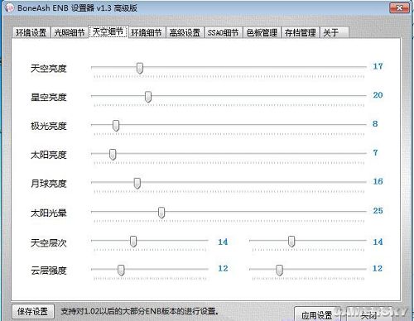414x321 pixels.
Task: Click the 太阳亮度 value 7
Action: point(375,152)
